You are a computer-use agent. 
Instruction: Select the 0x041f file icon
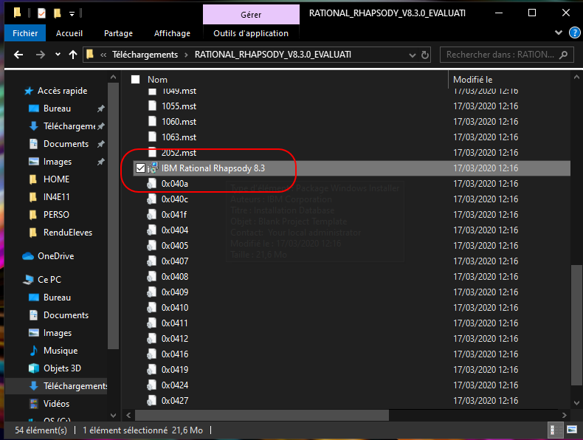tap(152, 215)
